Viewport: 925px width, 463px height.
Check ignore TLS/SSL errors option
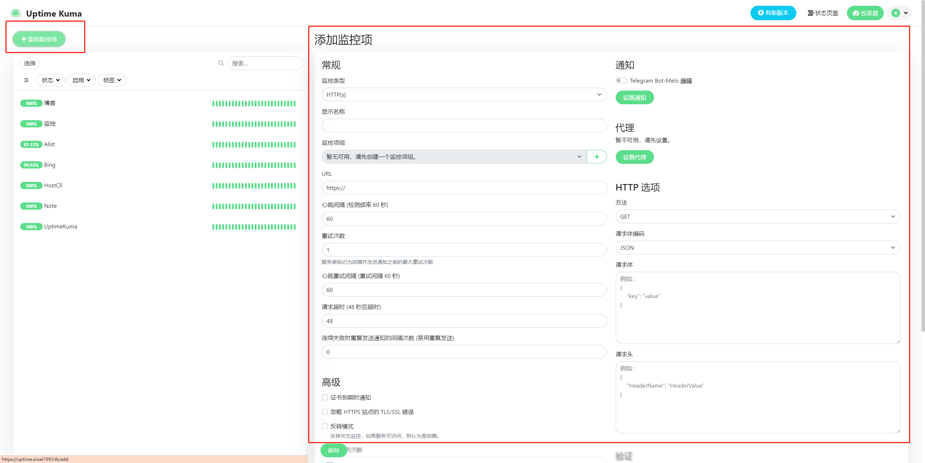(x=325, y=412)
